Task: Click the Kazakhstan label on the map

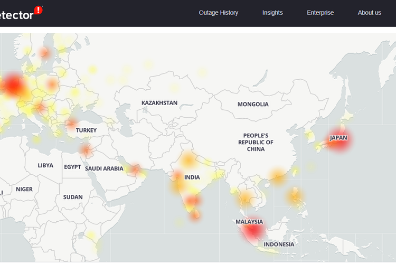Action: pyautogui.click(x=159, y=103)
